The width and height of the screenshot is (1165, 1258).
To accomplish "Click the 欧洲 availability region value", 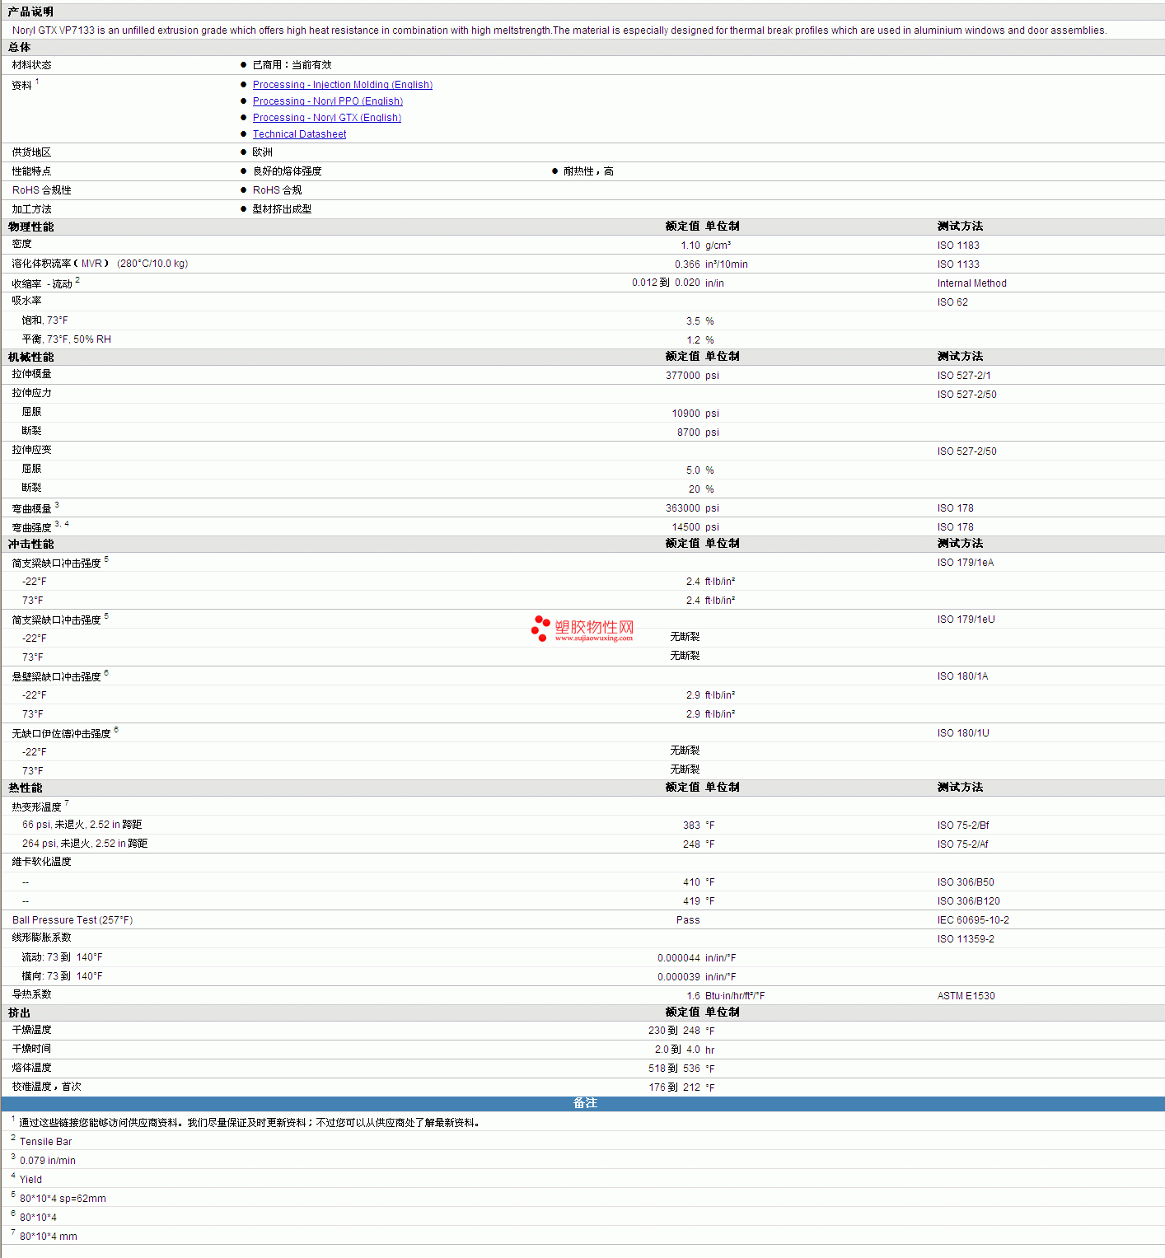I will 262,152.
